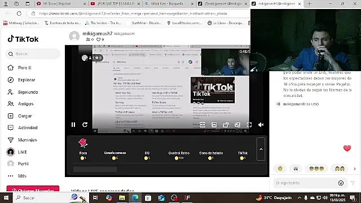Toggle picture-in-picture on the player

point(237,125)
